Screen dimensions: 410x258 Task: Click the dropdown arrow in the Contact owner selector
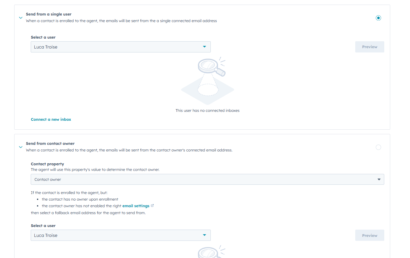(379, 179)
